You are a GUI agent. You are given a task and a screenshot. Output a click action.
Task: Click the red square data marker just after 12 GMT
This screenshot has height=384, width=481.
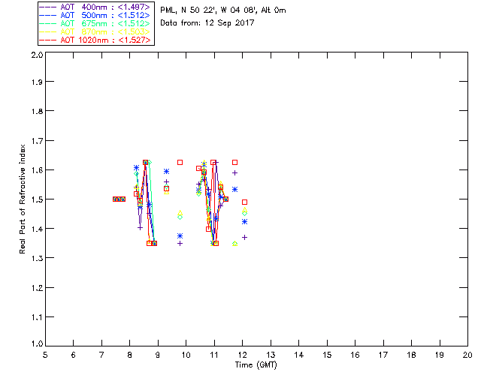pyautogui.click(x=244, y=202)
